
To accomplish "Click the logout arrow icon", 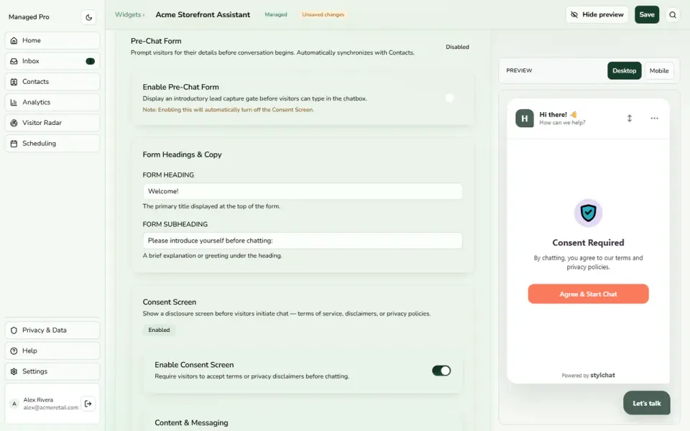I will (x=88, y=404).
